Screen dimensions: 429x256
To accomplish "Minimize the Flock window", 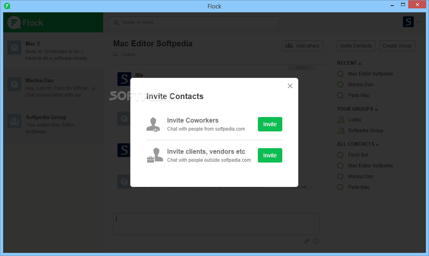I will click(392, 5).
